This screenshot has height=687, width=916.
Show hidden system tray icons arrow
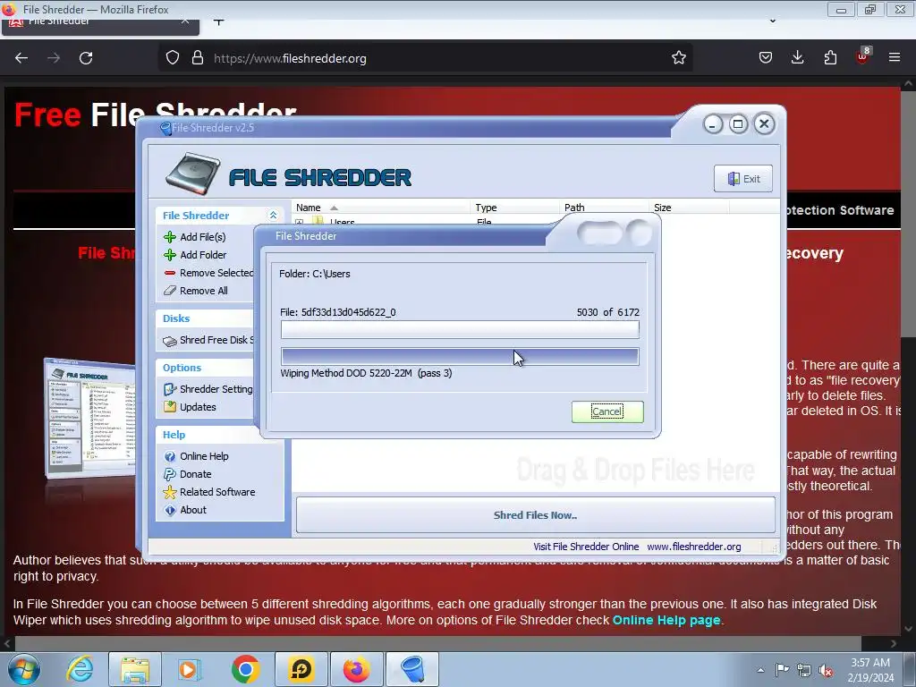pos(760,670)
